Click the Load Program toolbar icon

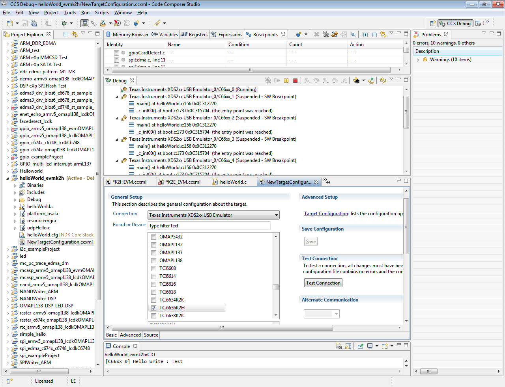103,23
